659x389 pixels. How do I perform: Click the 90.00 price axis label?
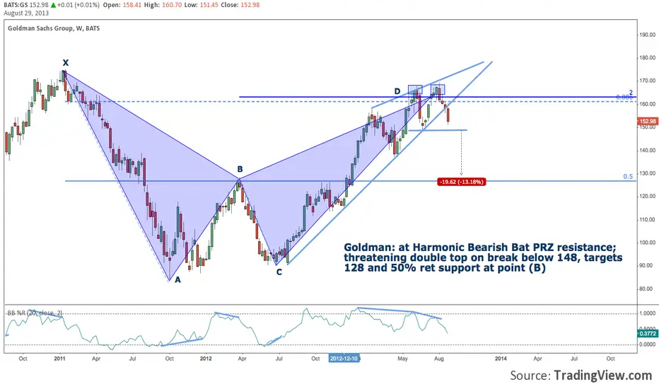[x=647, y=266]
